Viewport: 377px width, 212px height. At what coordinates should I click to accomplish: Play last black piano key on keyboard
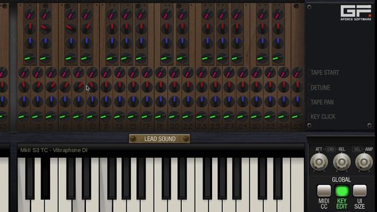(277, 178)
